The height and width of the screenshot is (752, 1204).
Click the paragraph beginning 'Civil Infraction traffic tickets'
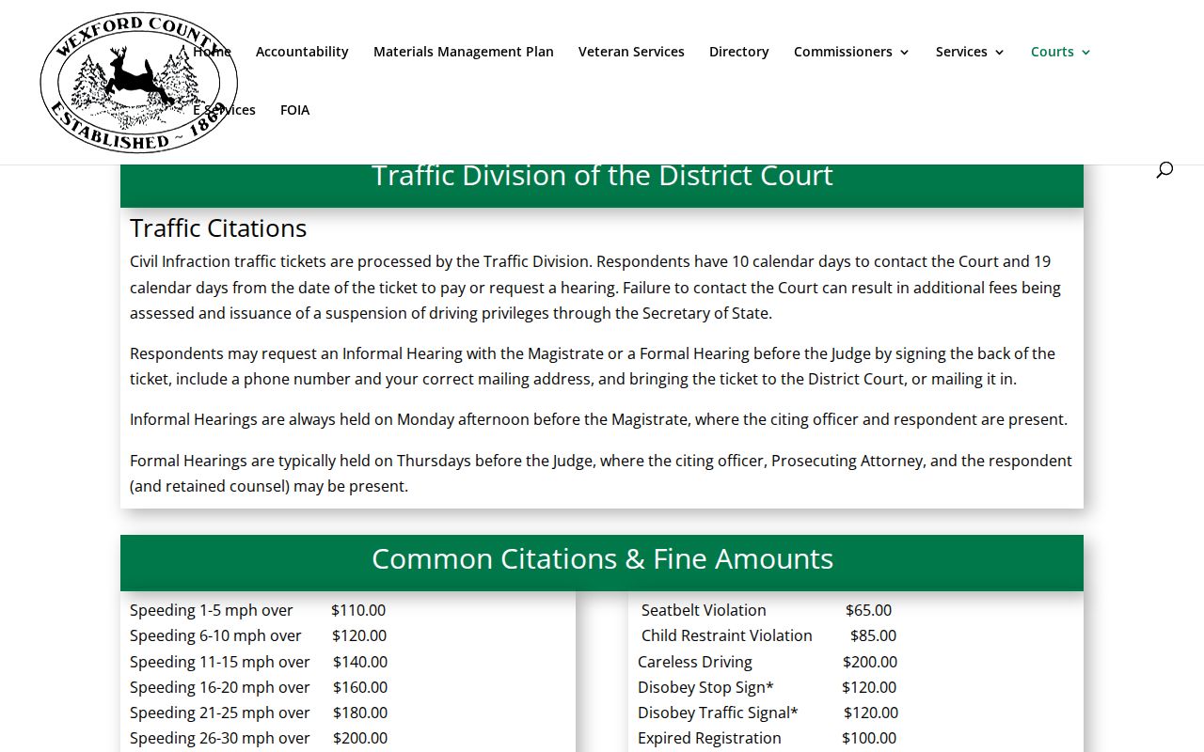click(595, 288)
